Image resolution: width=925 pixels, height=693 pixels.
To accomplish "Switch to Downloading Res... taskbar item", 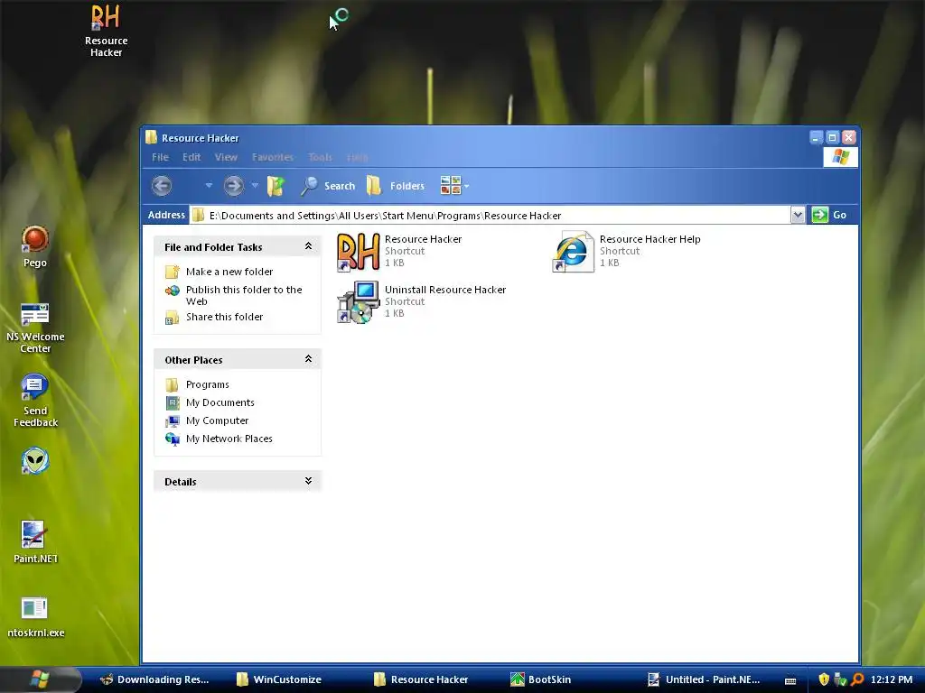I will pyautogui.click(x=154, y=679).
